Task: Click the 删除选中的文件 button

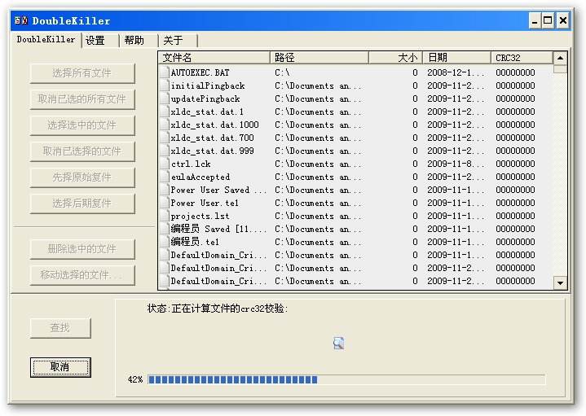Action: (82, 249)
